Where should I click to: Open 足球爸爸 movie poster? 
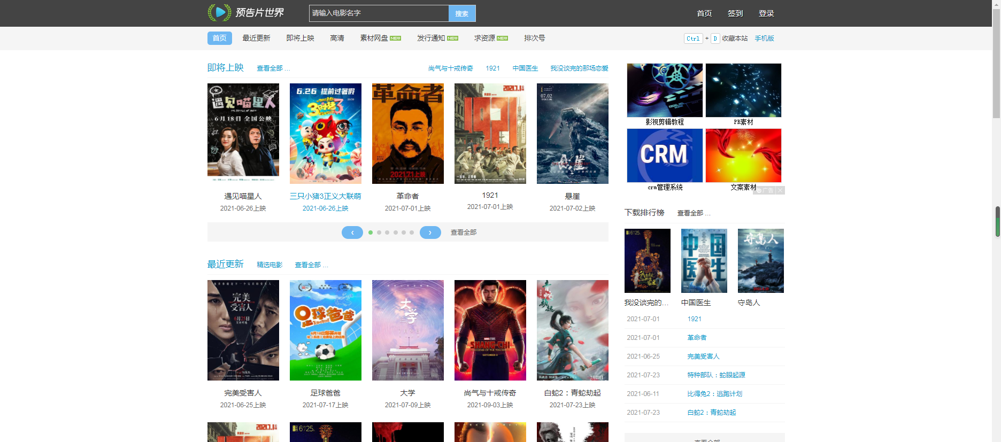click(326, 330)
